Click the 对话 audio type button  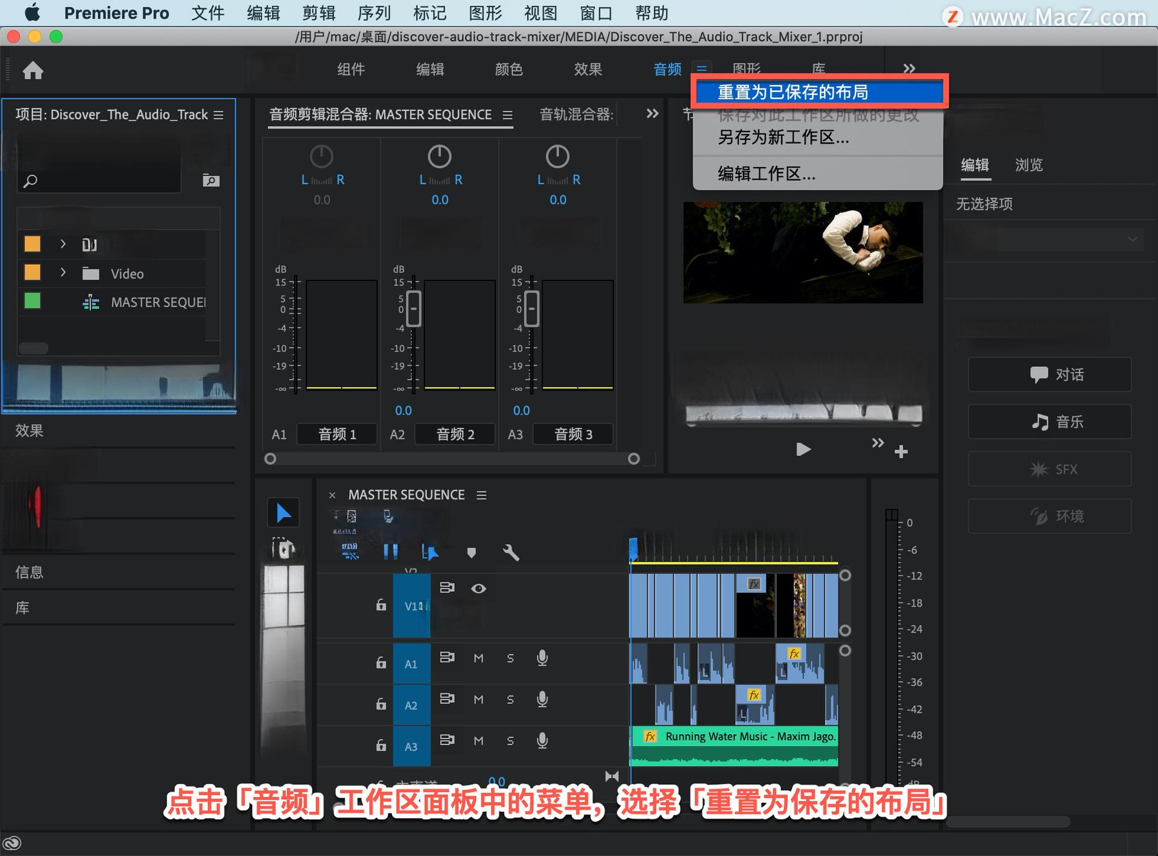(x=1049, y=375)
